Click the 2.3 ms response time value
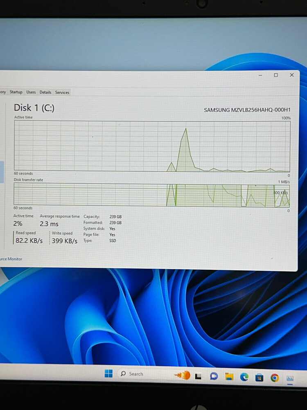The image size is (307, 410). click(49, 224)
